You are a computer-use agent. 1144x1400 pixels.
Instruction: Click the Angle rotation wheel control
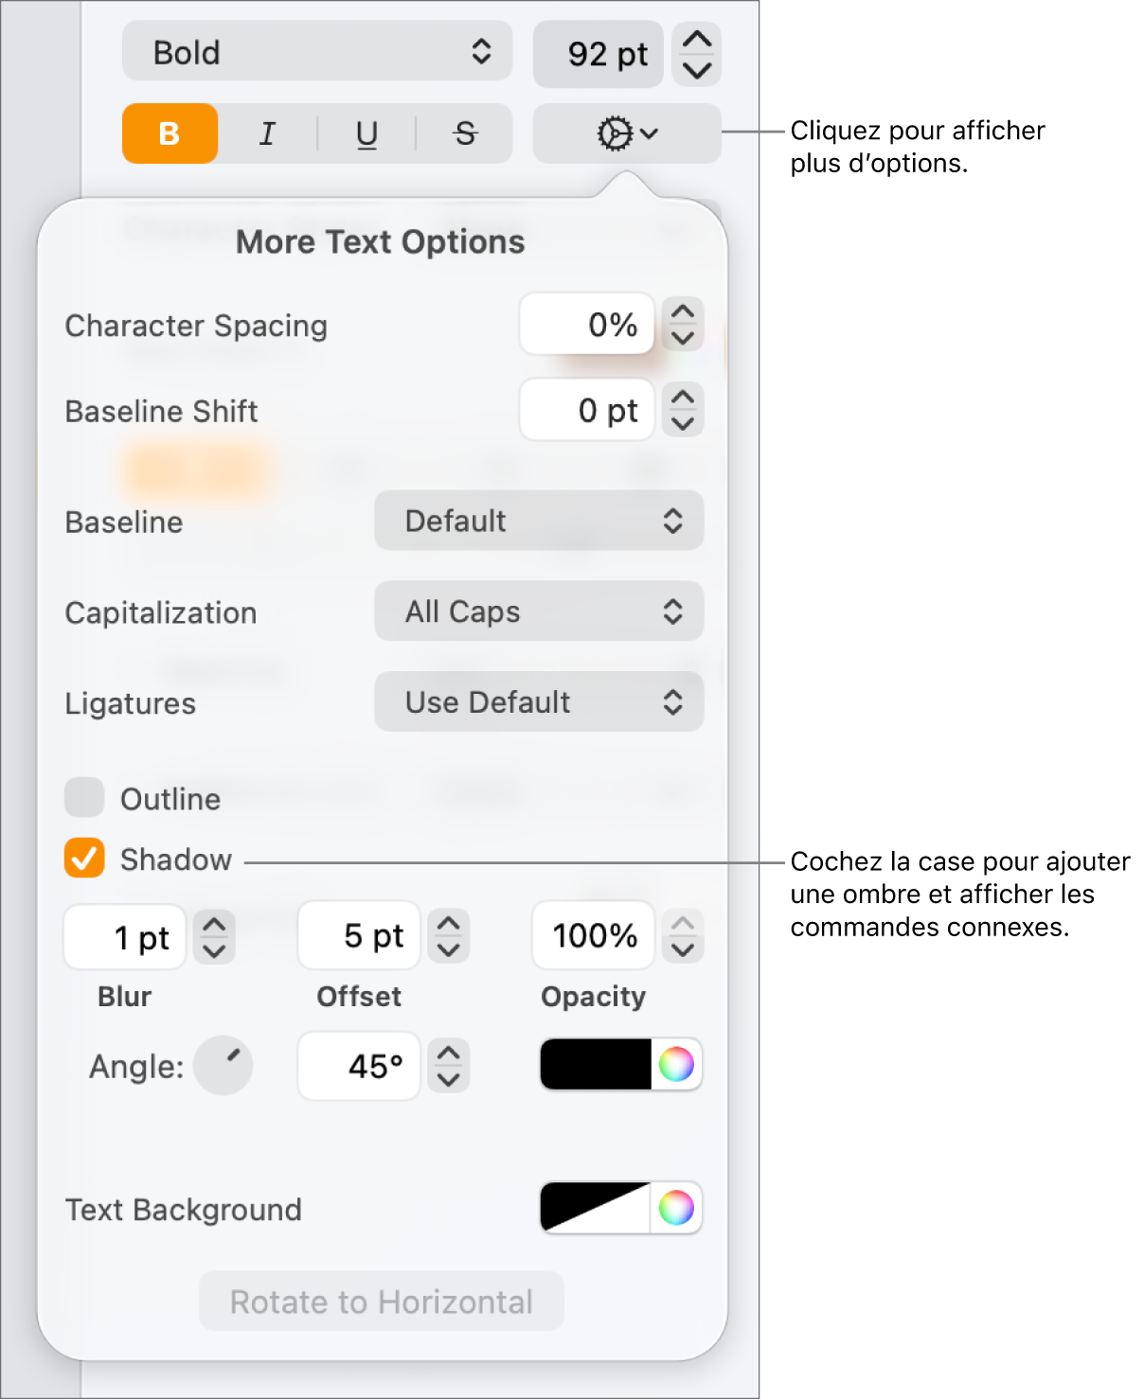(223, 1066)
